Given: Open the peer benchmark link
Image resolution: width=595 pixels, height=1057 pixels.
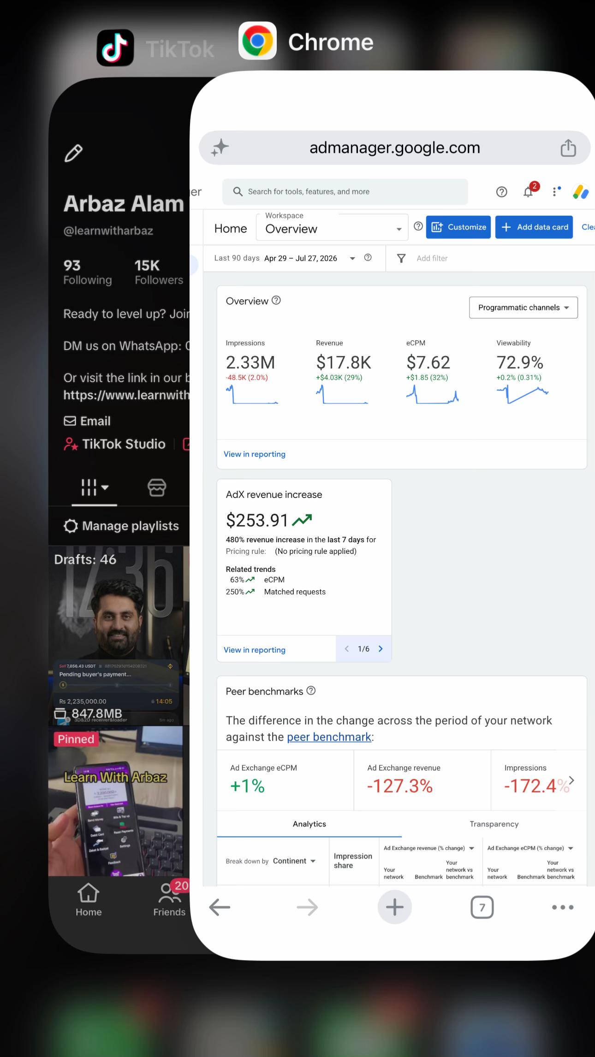Looking at the screenshot, I should (329, 737).
